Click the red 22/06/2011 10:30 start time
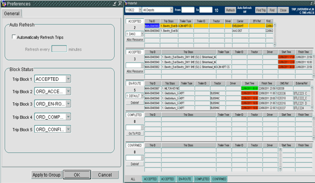Screen dimensions: 315x183 [x=250, y=93]
